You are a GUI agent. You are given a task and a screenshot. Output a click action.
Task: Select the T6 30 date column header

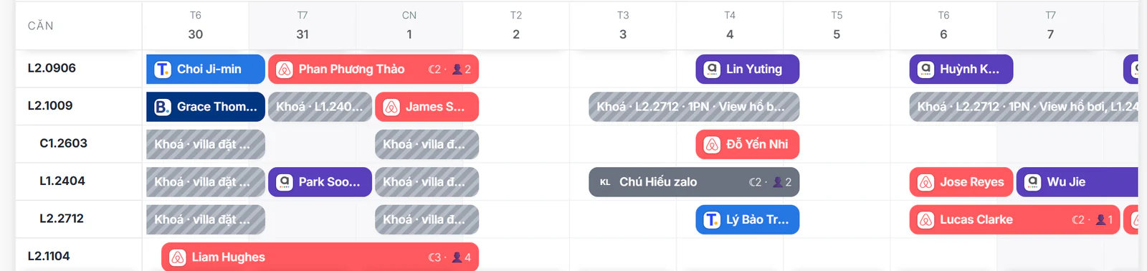(196, 25)
